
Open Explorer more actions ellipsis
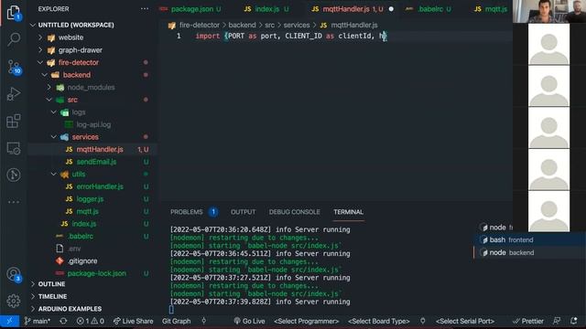point(145,9)
